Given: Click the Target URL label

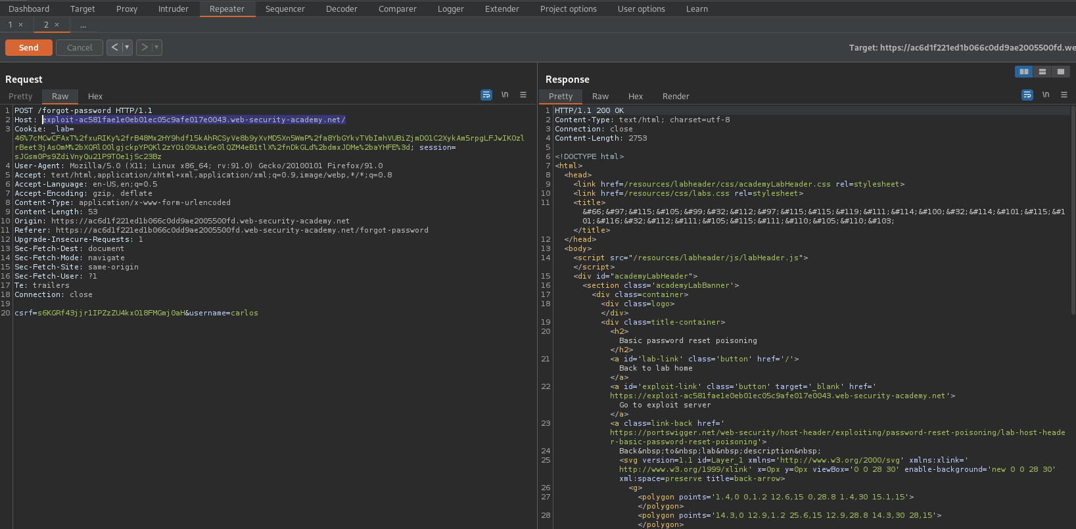Looking at the screenshot, I should coord(962,47).
